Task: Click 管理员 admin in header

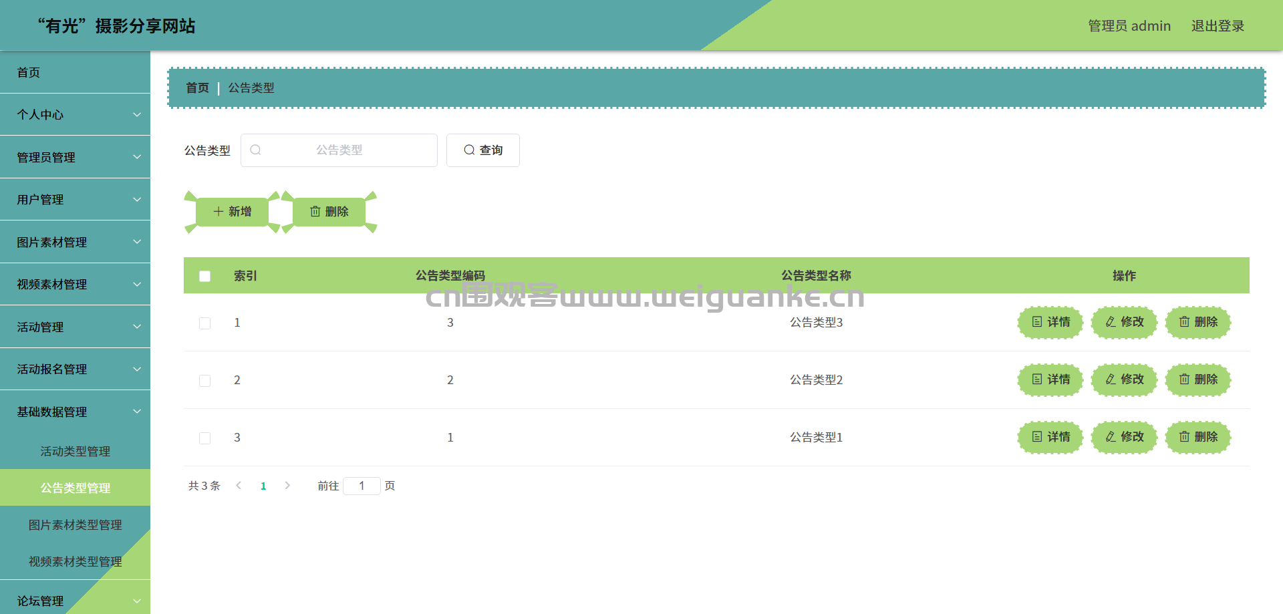Action: [1129, 25]
